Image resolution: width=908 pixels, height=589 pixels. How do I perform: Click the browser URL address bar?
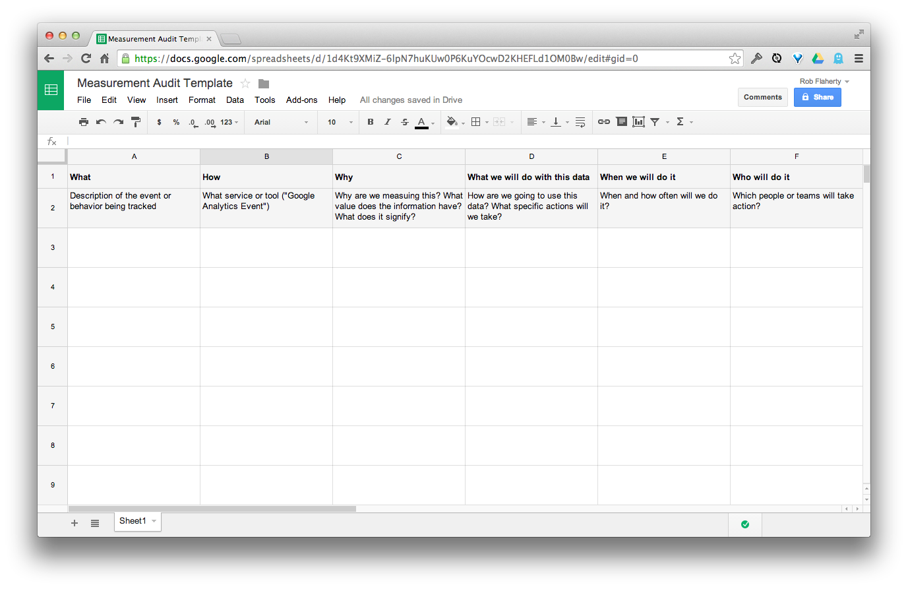tap(429, 59)
